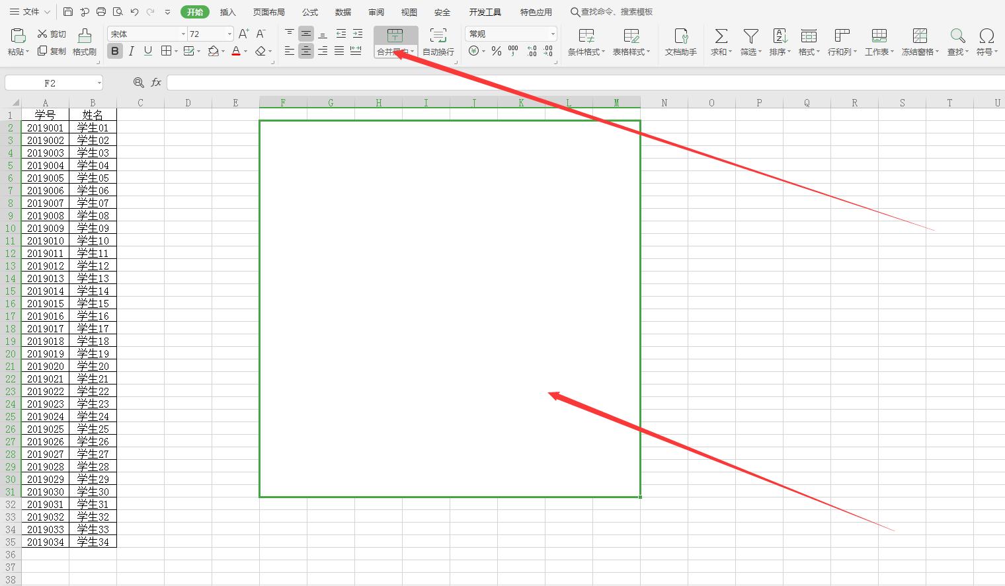Click the formula bar input field
Screen dimensions: 1005x586
[x=586, y=83]
